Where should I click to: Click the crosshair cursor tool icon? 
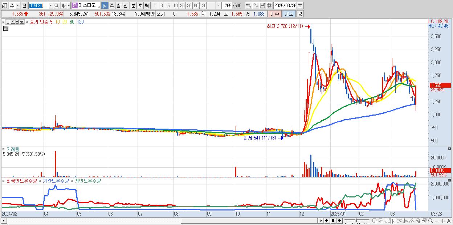pyautogui.click(x=393, y=221)
